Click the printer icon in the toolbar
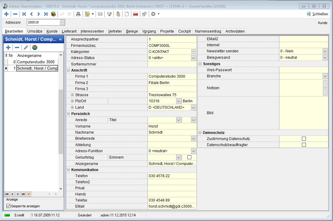Screen dimensions: 333x221 point(78,14)
